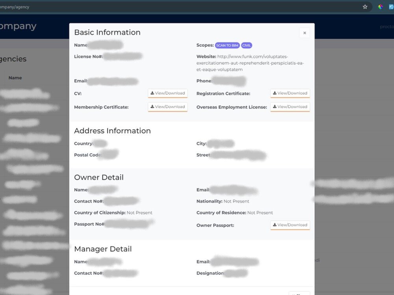Download the Registration Certificate
This screenshot has height=295, width=394.
[x=290, y=93]
